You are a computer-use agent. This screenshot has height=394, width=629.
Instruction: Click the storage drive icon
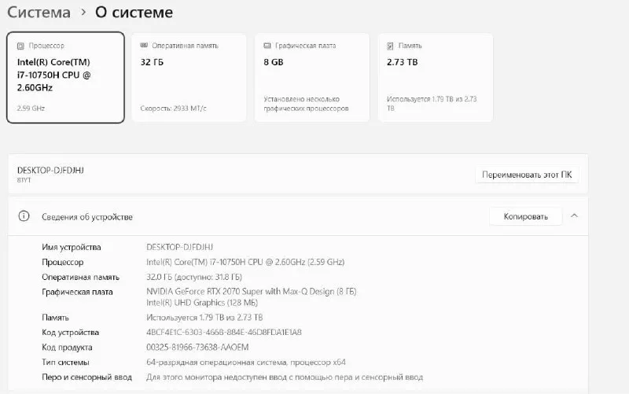tap(390, 46)
